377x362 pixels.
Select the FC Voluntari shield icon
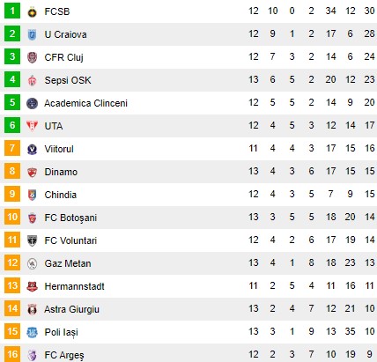click(32, 240)
